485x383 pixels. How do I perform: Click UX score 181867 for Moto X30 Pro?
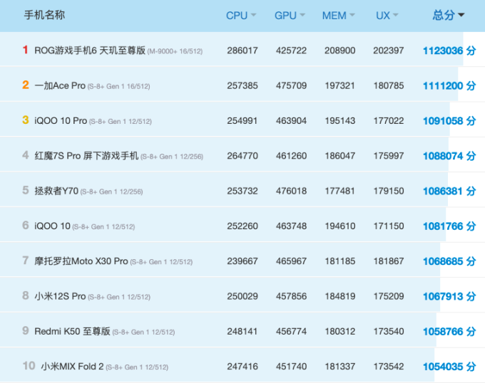tap(388, 261)
